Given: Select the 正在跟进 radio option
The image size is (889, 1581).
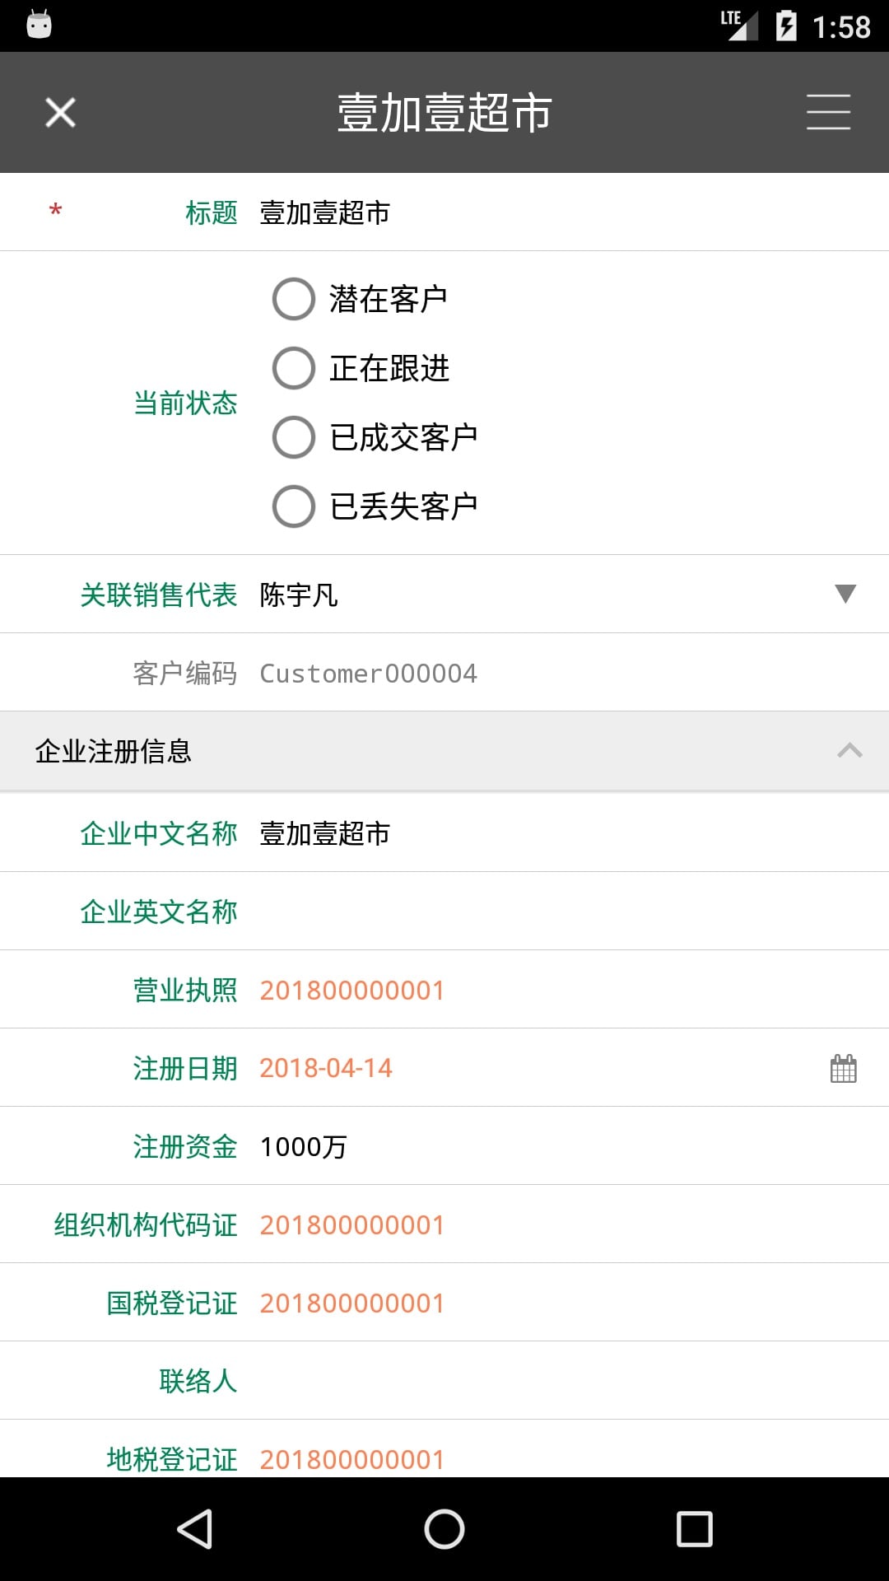Looking at the screenshot, I should point(294,368).
